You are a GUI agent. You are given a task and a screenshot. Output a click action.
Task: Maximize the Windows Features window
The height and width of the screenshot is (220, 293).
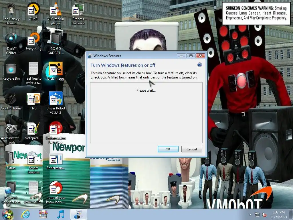pos(191,56)
